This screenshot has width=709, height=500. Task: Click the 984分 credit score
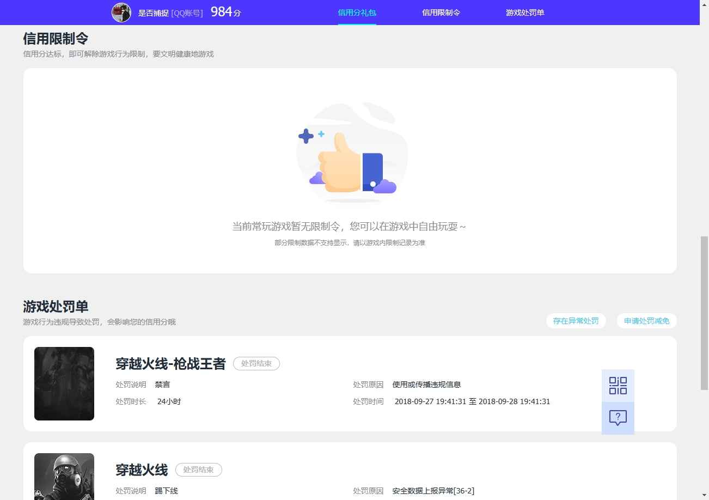(x=225, y=11)
